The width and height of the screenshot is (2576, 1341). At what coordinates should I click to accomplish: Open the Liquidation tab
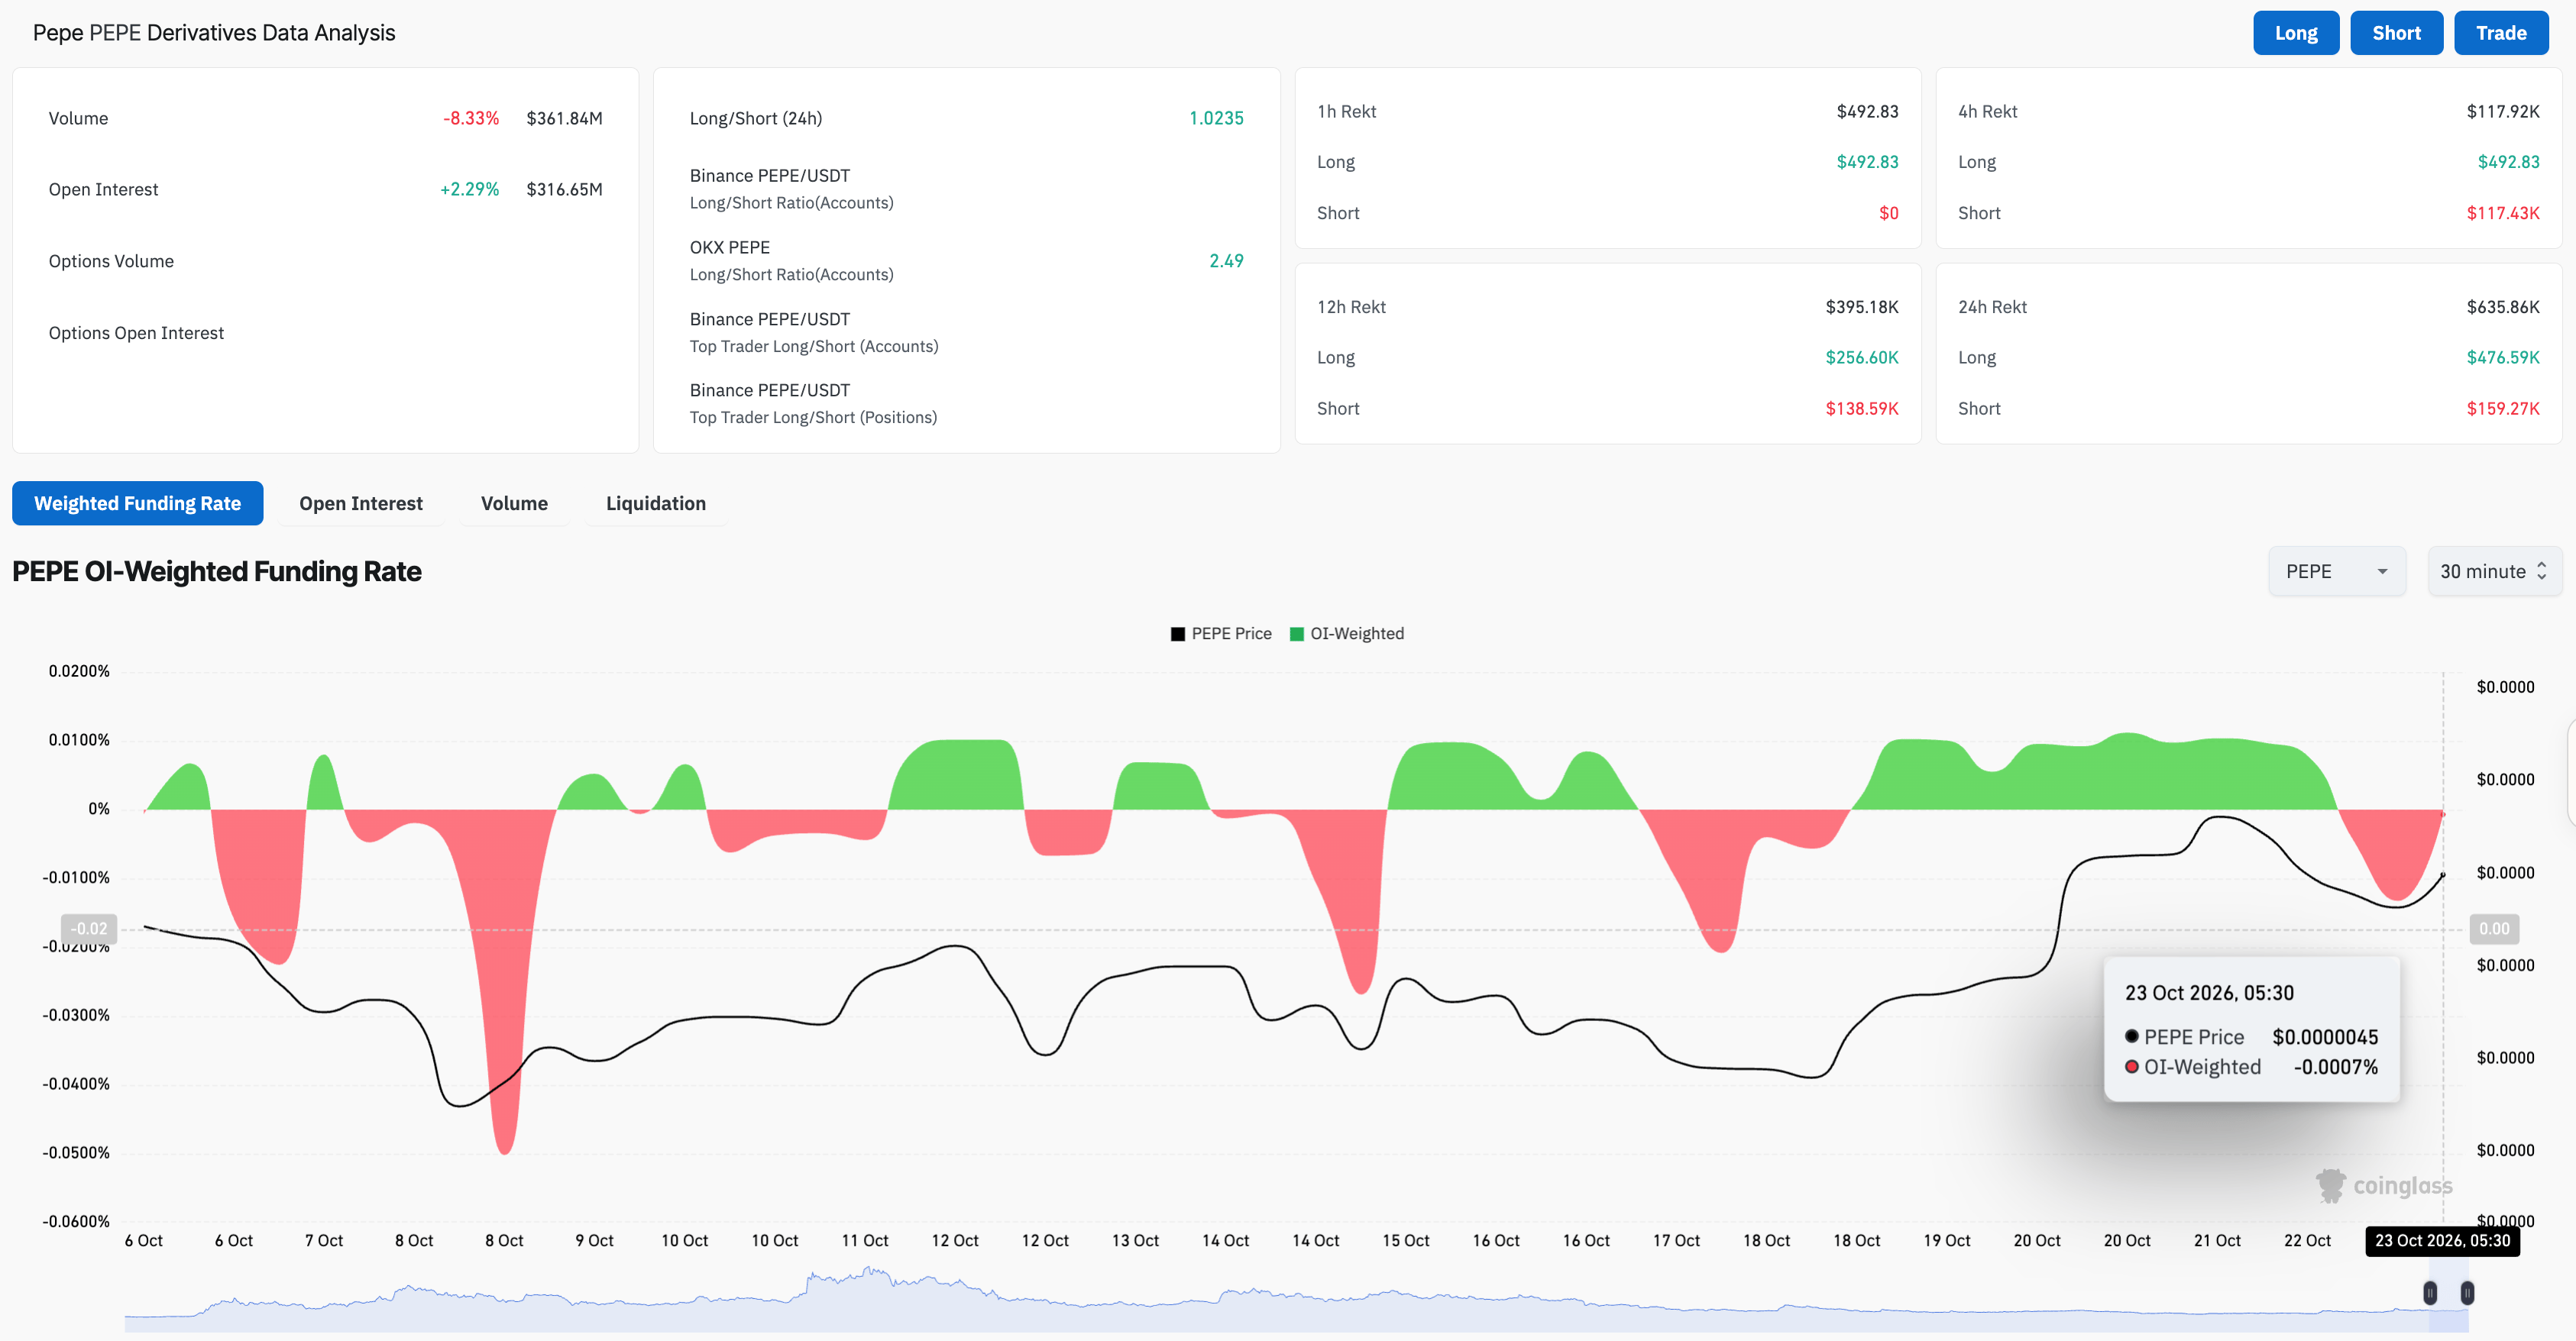point(655,503)
